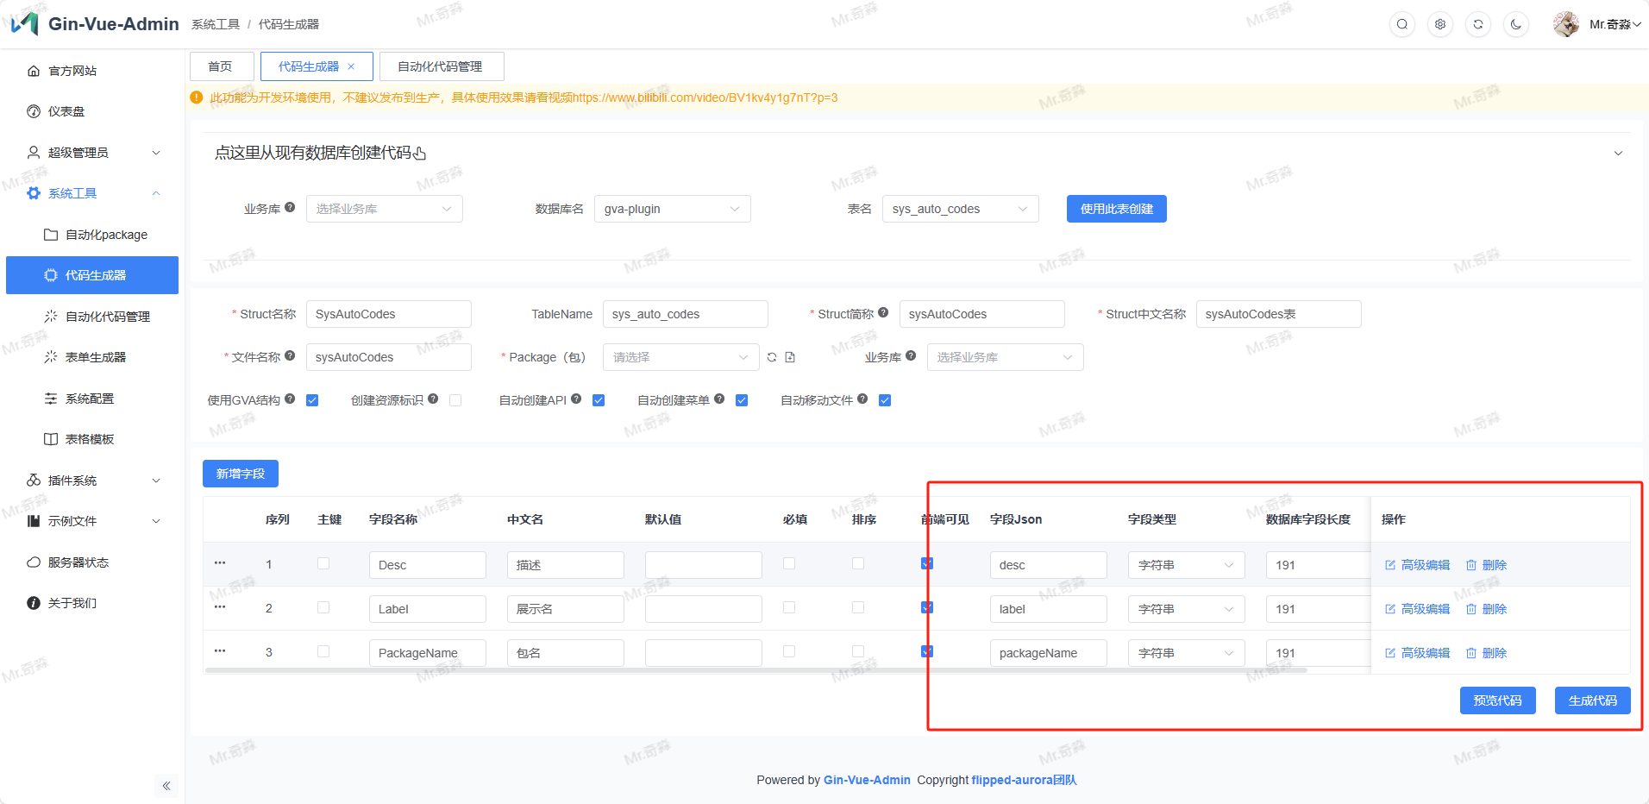Screen dimensions: 1649x804
Task: Click the 生成代码 button
Action: (x=1592, y=700)
